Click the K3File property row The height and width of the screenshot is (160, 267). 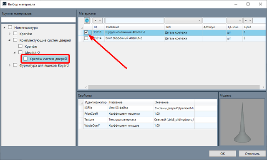148,108
